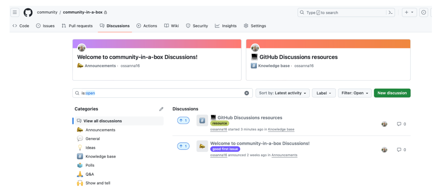440x193 pixels.
Task: Click the good first issue label badge
Action: point(225,149)
